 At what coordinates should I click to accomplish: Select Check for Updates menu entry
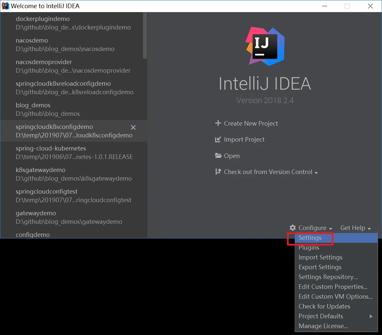[x=336, y=306]
